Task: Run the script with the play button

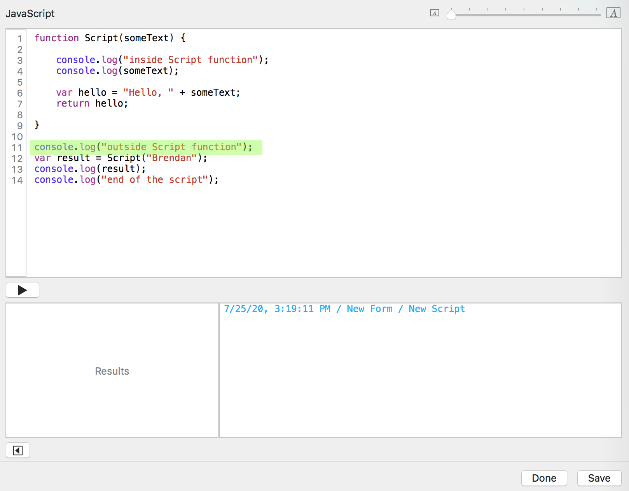Action: 23,290
